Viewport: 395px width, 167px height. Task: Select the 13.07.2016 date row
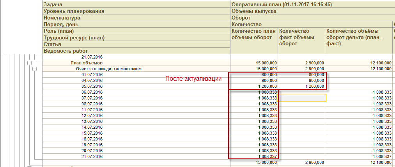pyautogui.click(x=92, y=121)
